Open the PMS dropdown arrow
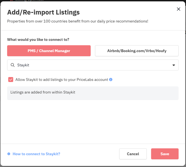This screenshot has height=167, width=186. (x=174, y=65)
